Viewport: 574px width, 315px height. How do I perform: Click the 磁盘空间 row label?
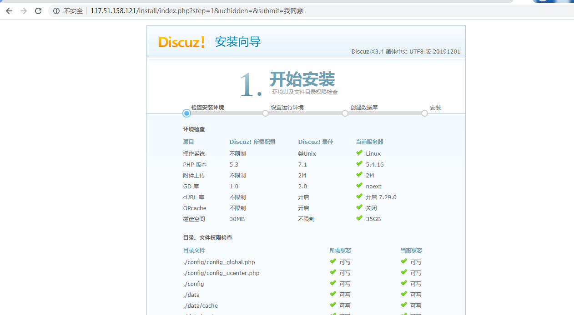click(x=194, y=219)
